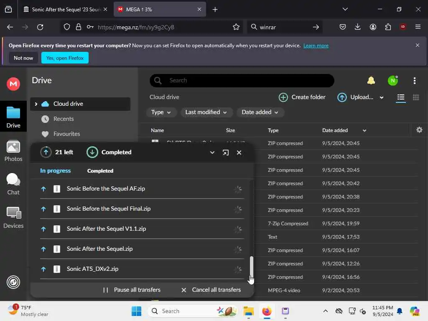Dismiss the Firefox startup banner
Screen dimensions: 428x321
[418, 45]
